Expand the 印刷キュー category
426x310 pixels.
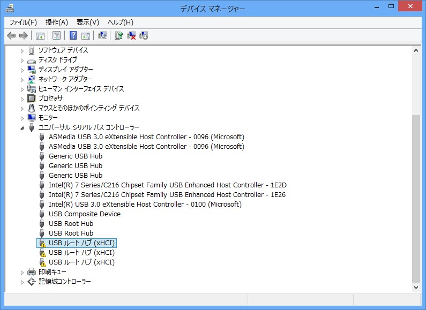pyautogui.click(x=23, y=272)
